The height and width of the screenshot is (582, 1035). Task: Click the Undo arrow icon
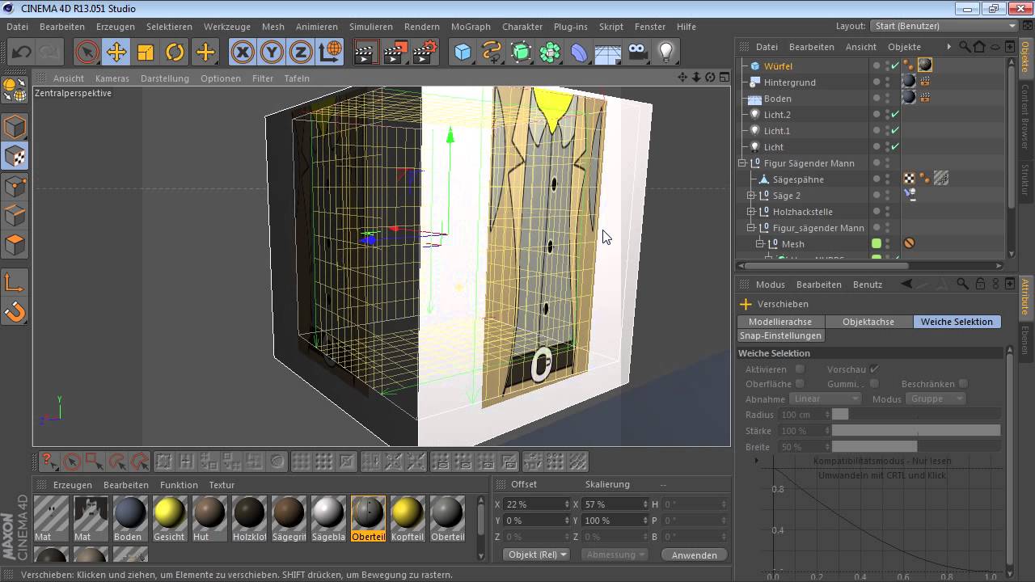coord(22,53)
